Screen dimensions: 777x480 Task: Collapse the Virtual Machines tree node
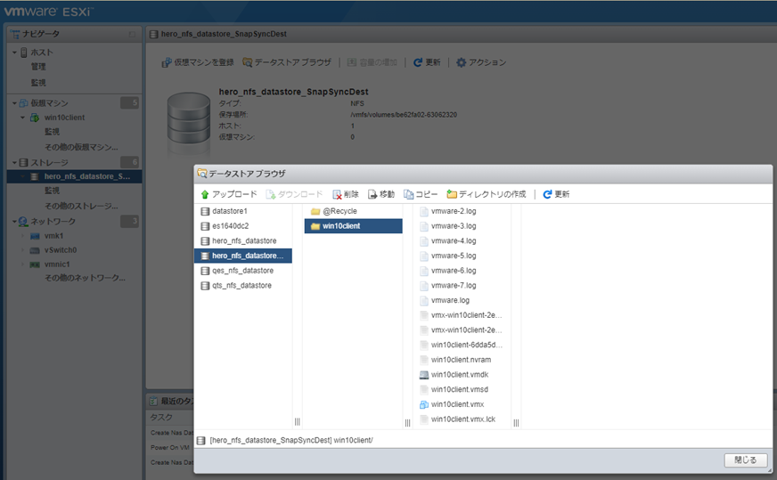click(x=14, y=103)
